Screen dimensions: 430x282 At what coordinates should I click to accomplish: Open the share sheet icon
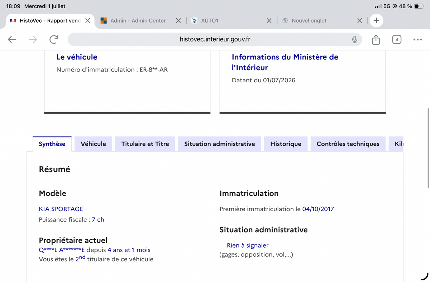pyautogui.click(x=376, y=39)
